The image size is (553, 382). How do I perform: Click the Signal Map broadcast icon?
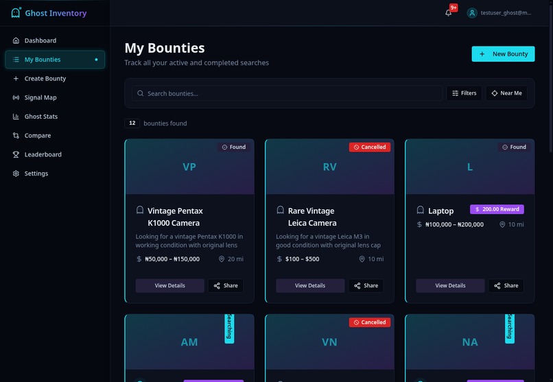tap(16, 97)
